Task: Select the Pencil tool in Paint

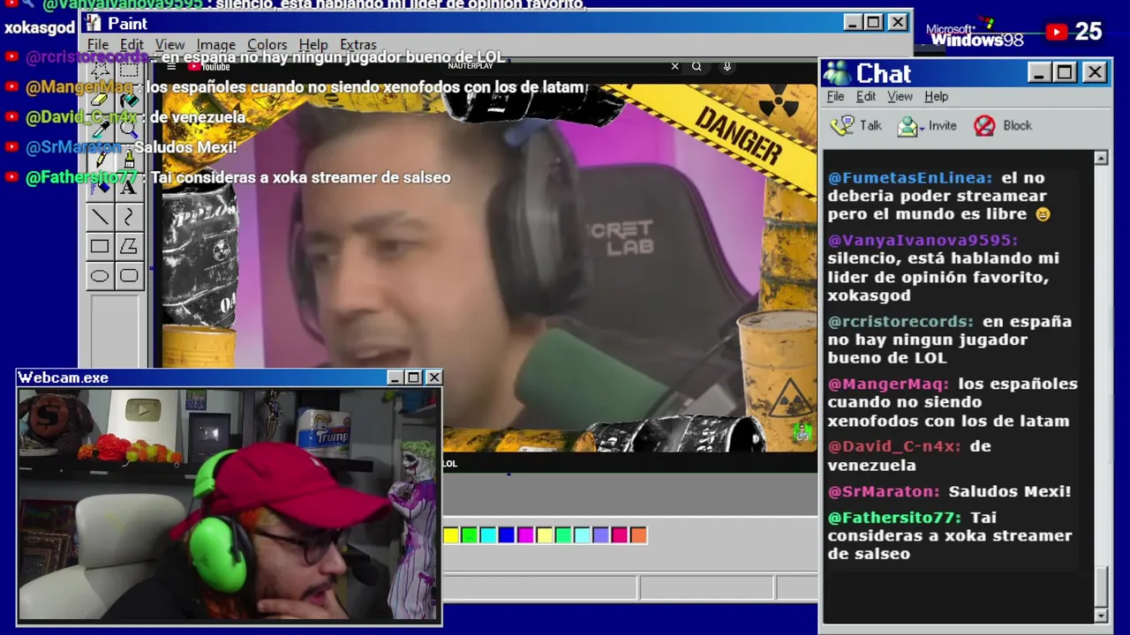Action: pos(100,158)
